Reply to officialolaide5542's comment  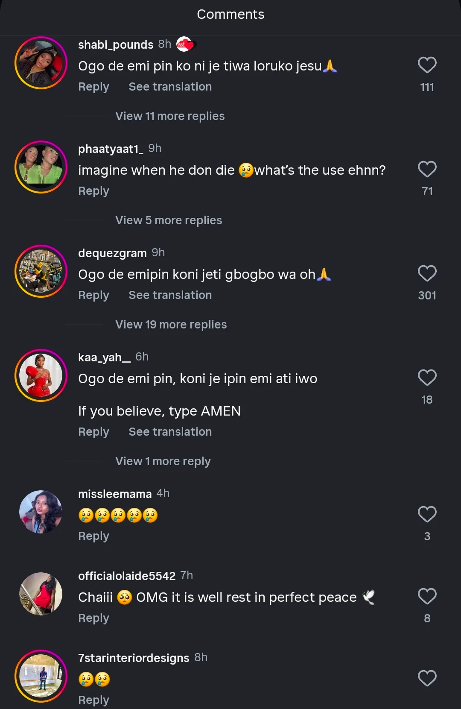(x=93, y=618)
